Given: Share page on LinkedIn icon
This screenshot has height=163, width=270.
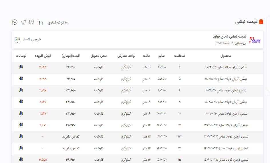Looking at the screenshot, I should click(x=40, y=22).
